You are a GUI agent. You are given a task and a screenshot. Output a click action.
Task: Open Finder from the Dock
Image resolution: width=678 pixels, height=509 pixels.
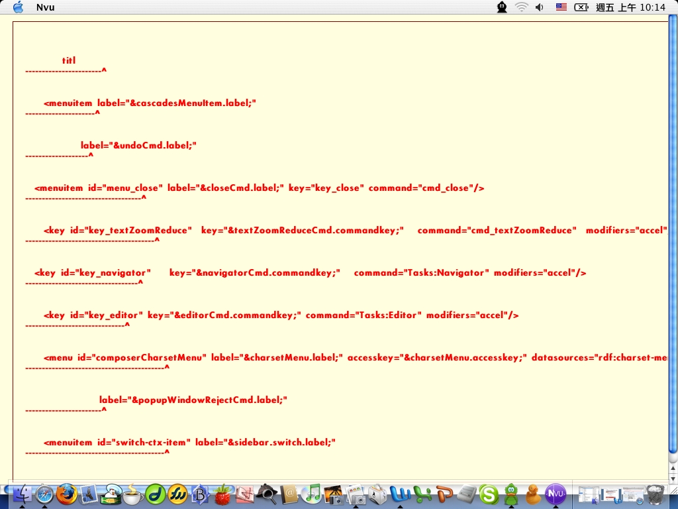pos(22,494)
